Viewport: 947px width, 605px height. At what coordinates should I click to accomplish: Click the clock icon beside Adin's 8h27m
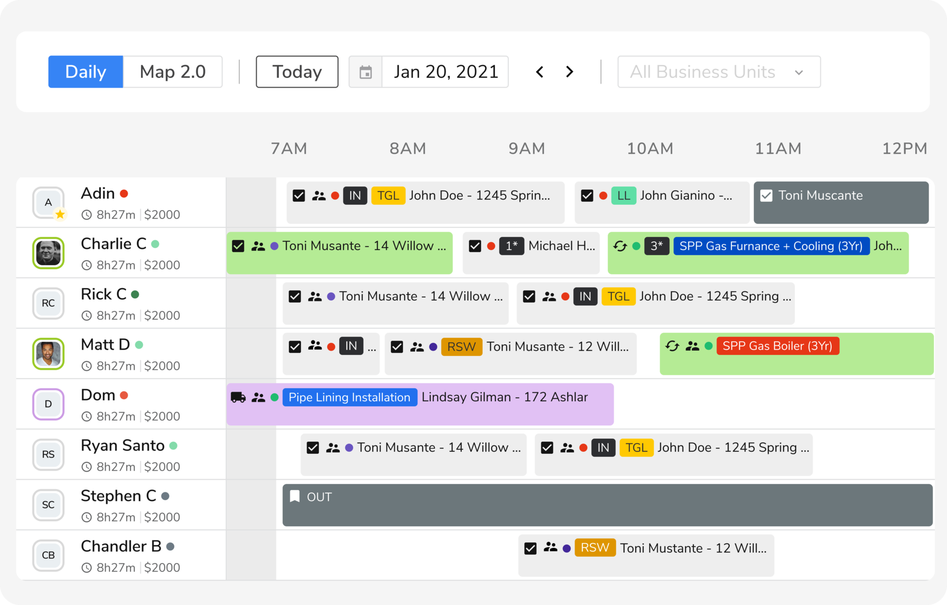(x=86, y=214)
